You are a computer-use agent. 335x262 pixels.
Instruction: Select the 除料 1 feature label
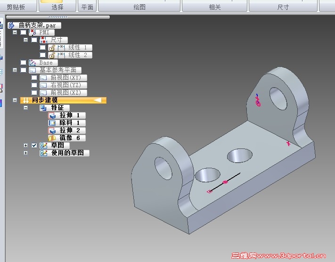point(70,123)
